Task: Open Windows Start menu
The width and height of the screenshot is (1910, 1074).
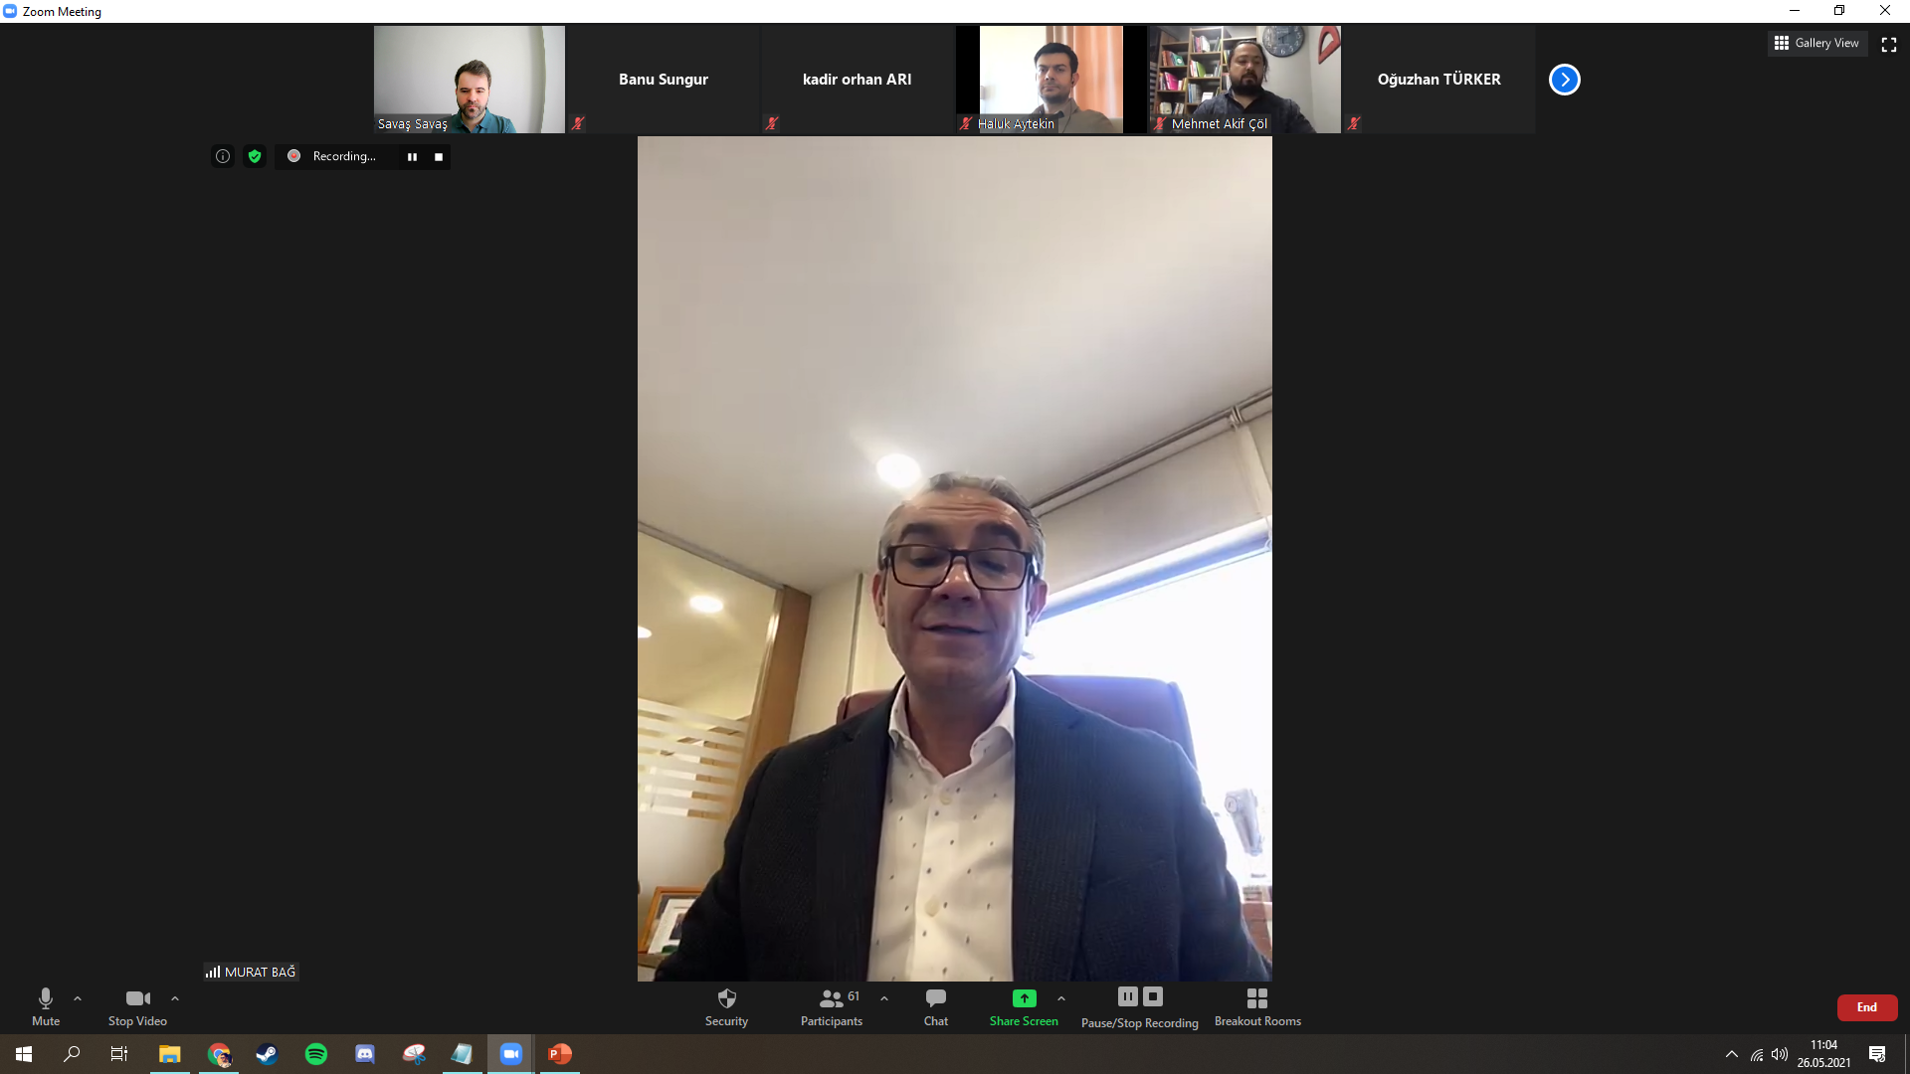Action: point(24,1054)
